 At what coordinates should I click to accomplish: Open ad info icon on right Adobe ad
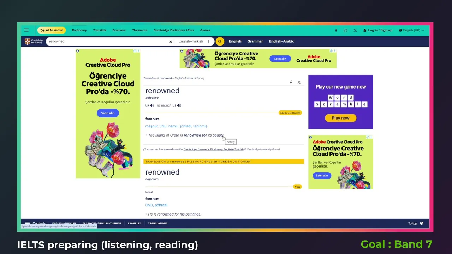368,137
